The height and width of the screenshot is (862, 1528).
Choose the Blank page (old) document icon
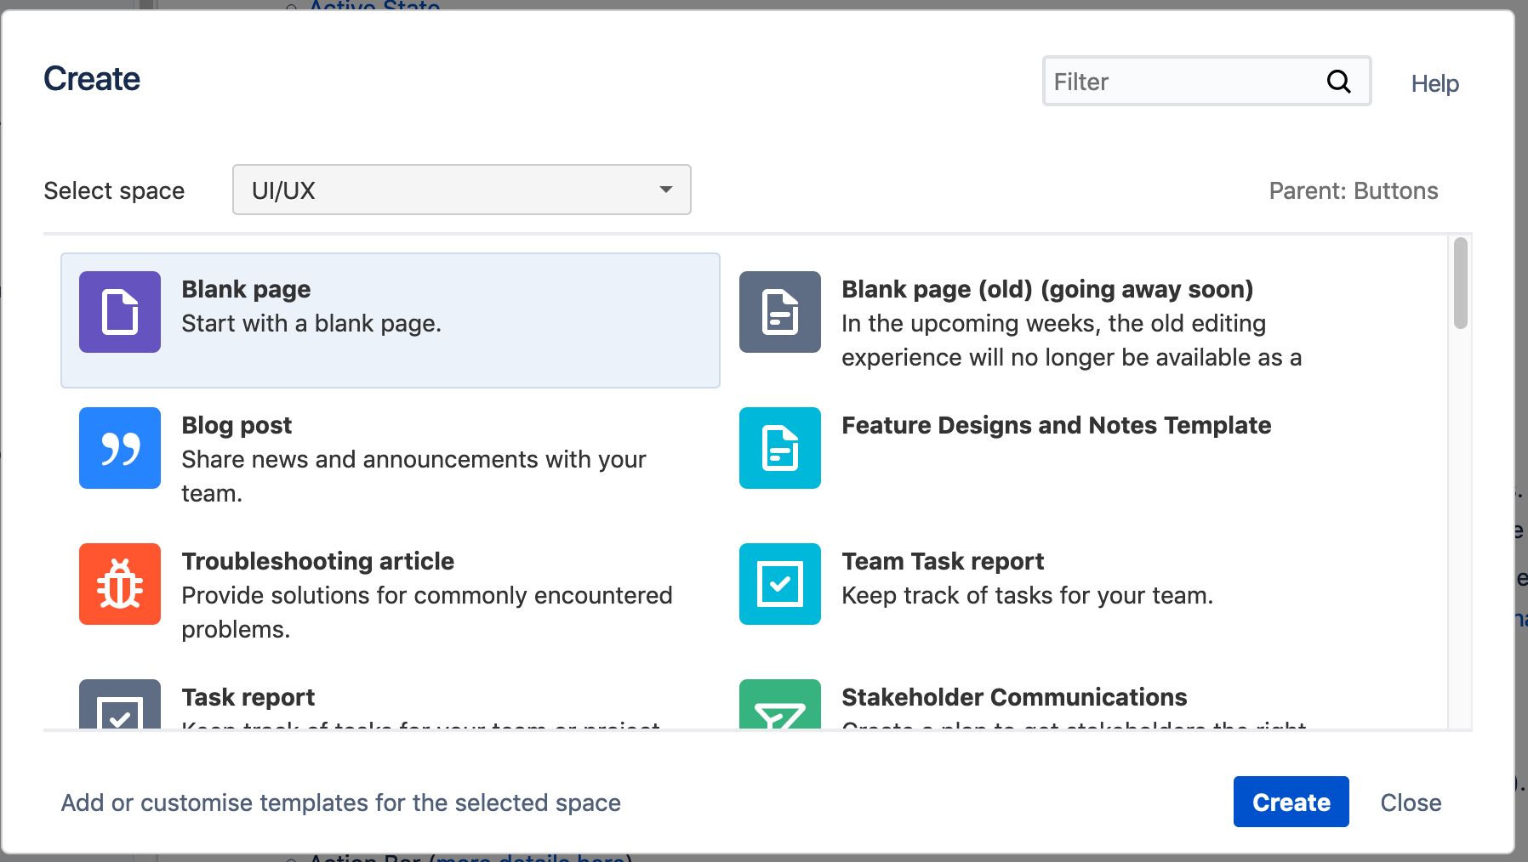[780, 312]
